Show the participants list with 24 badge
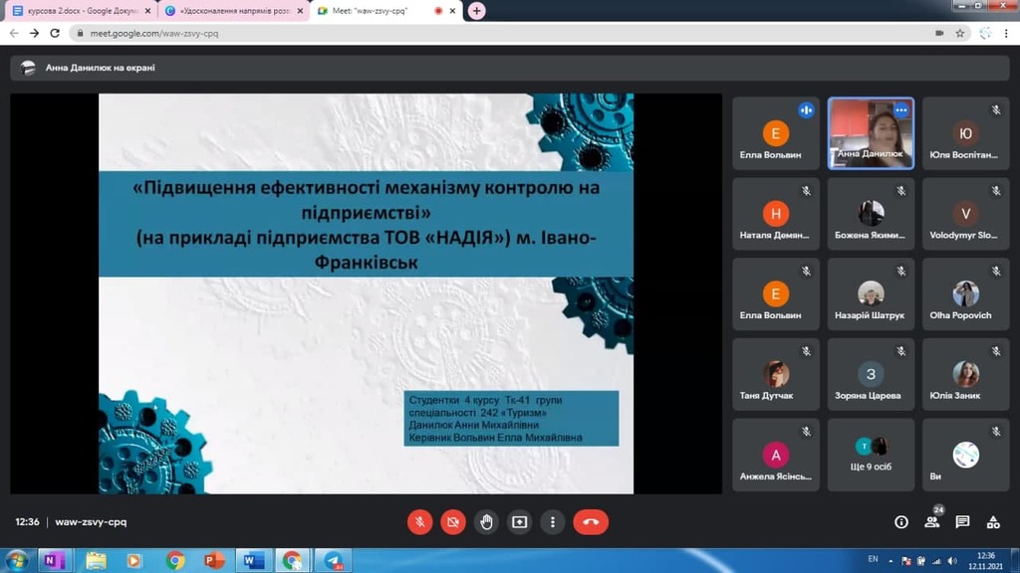Image resolution: width=1020 pixels, height=573 pixels. click(x=932, y=522)
